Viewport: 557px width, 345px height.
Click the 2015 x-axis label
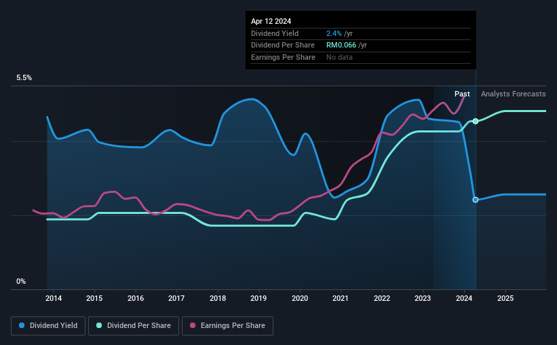click(94, 298)
